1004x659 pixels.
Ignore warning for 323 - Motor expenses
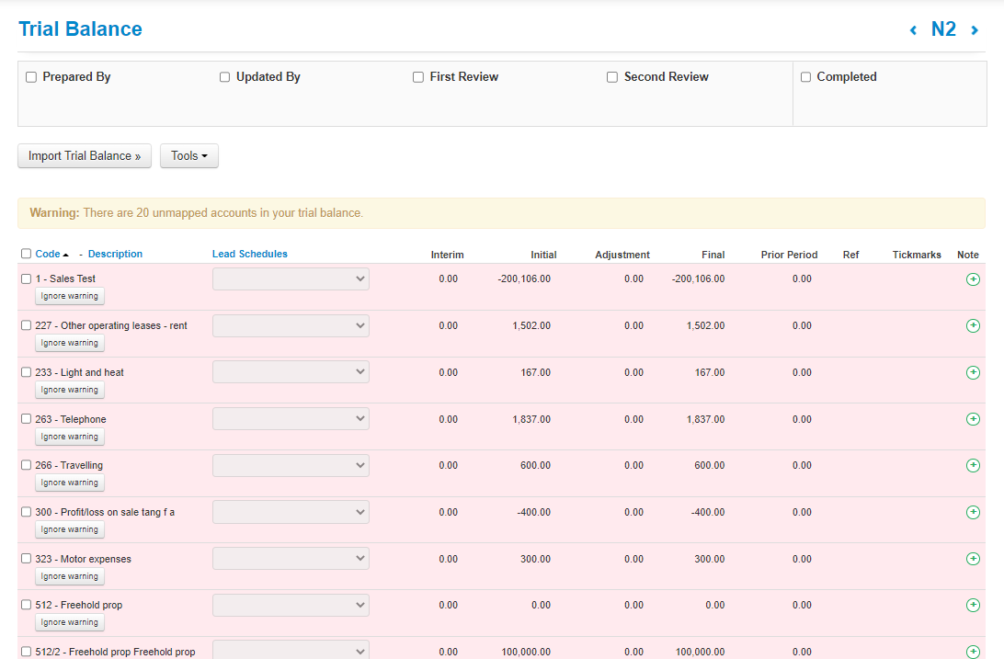[70, 576]
